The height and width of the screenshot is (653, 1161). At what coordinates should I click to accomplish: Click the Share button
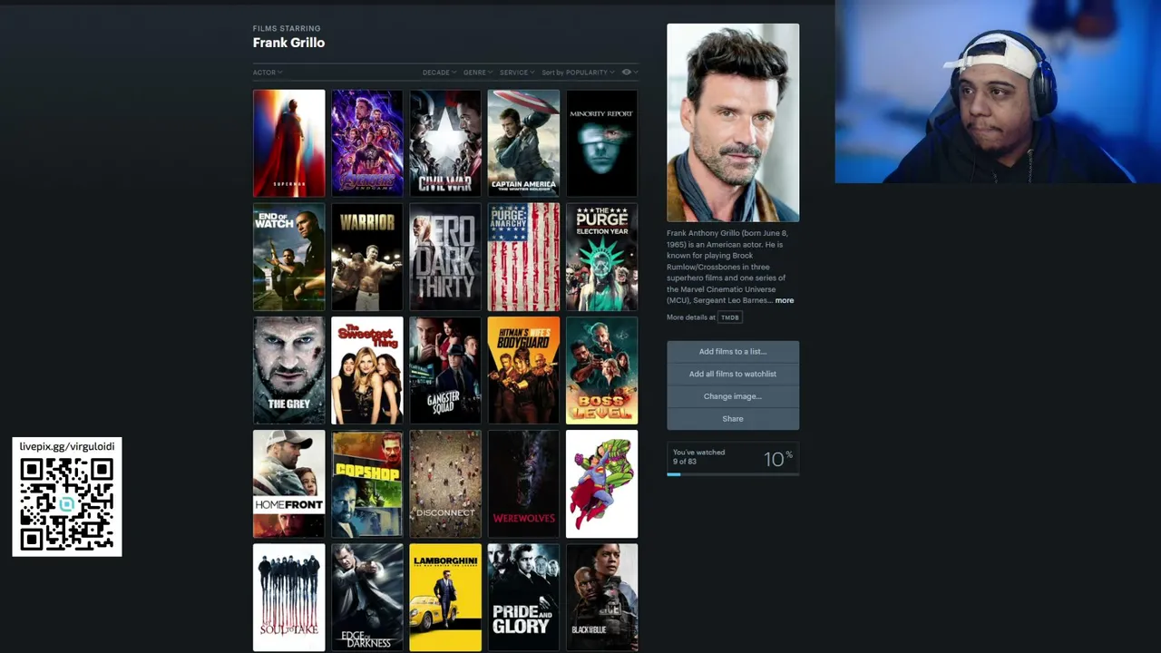733,419
